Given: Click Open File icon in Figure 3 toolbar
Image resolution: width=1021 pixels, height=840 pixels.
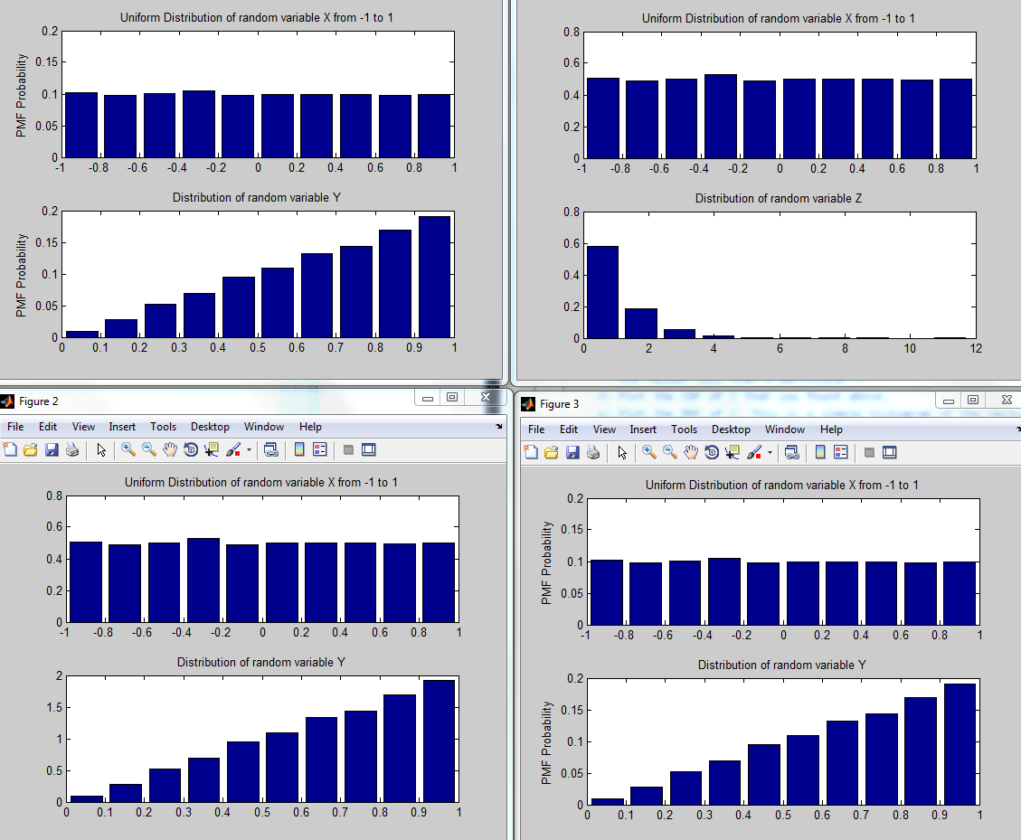Looking at the screenshot, I should pos(553,452).
